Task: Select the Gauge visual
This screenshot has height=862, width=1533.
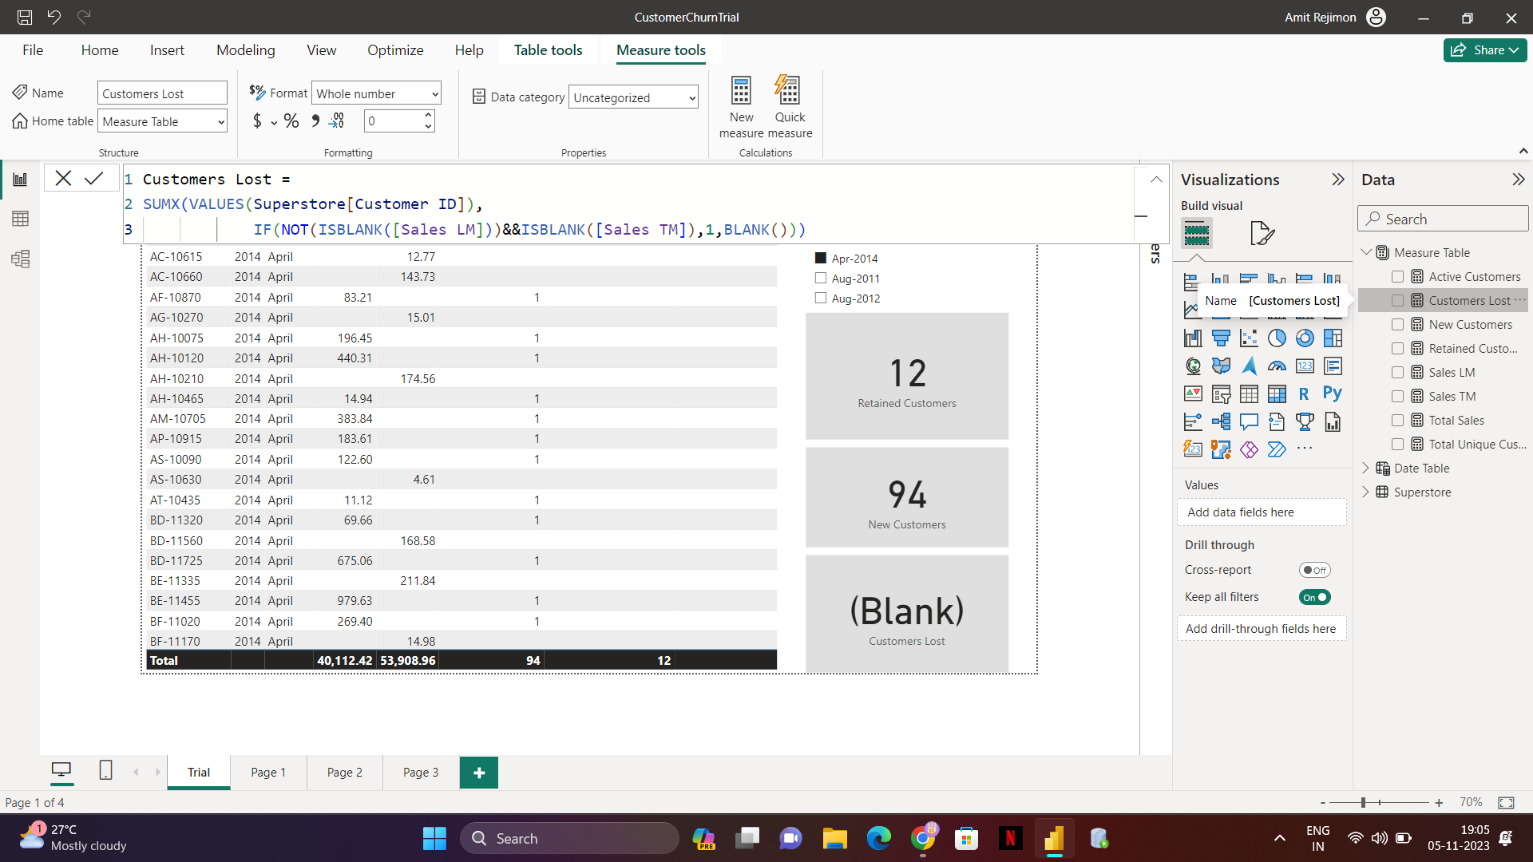Action: click(x=1277, y=366)
